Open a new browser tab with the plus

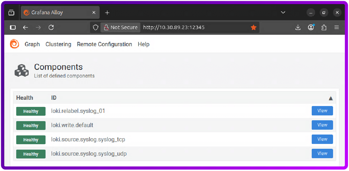[107, 12]
